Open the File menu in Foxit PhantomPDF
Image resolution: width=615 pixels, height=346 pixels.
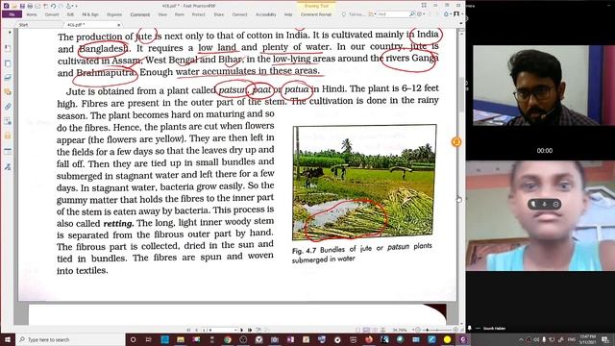pyautogui.click(x=12, y=14)
